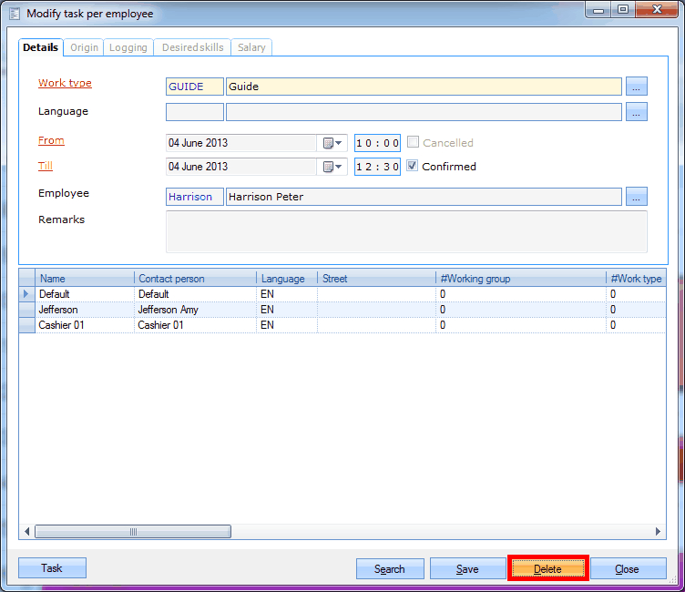Switch to the Desired skills tab

pos(193,47)
